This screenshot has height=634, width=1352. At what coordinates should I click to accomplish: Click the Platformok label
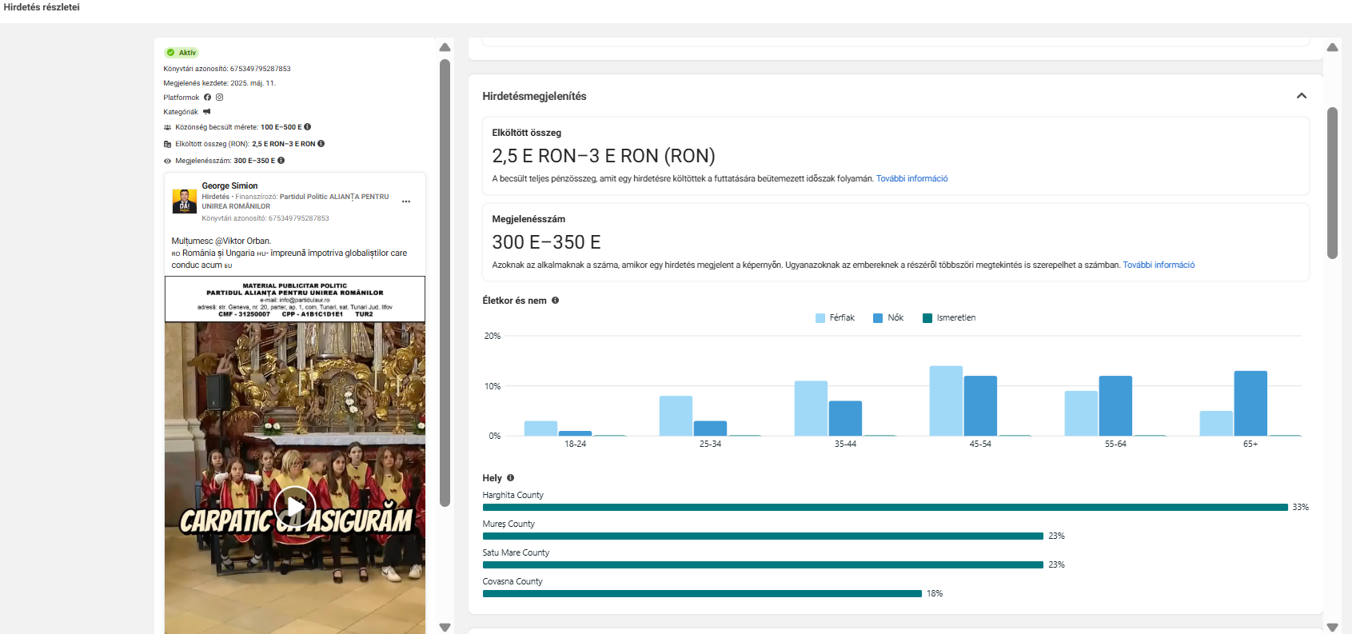[181, 98]
